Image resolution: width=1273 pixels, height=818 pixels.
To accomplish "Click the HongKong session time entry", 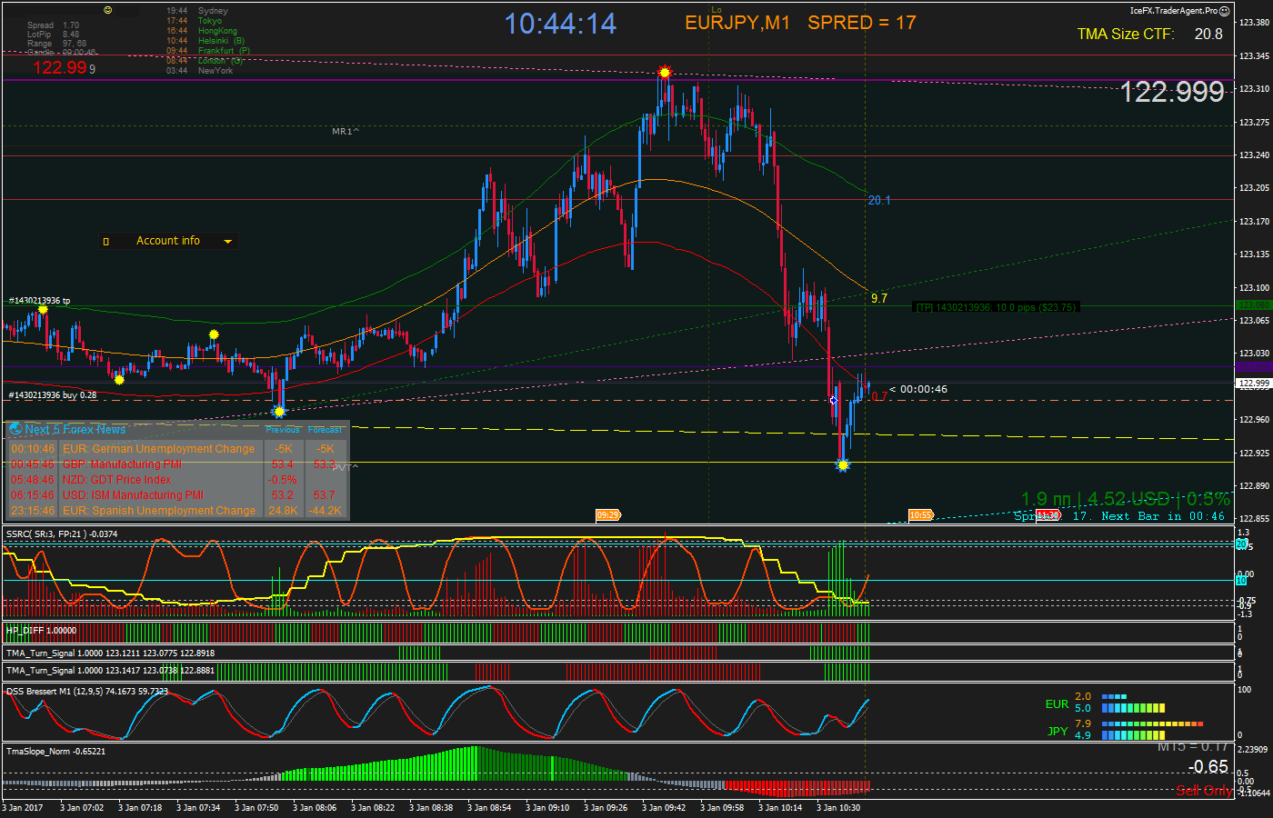I will coord(202,31).
